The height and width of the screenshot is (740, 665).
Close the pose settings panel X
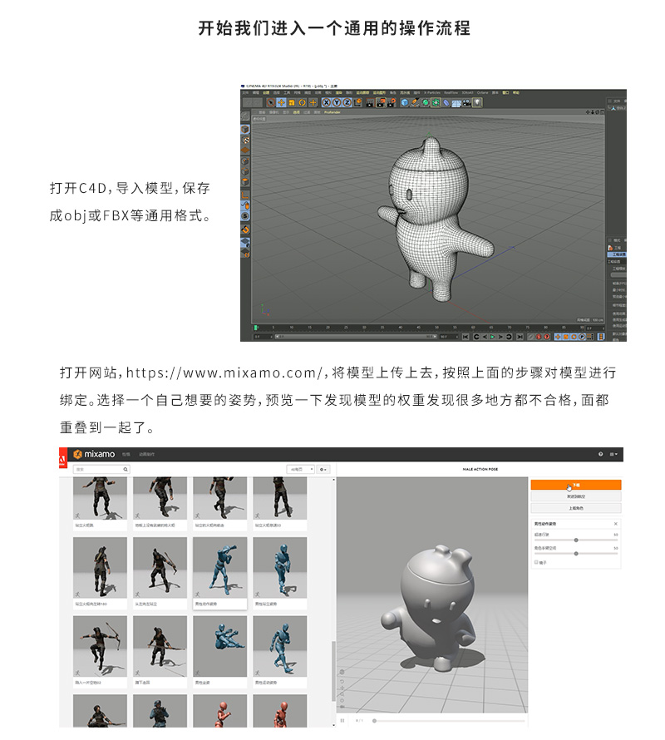pyautogui.click(x=615, y=524)
